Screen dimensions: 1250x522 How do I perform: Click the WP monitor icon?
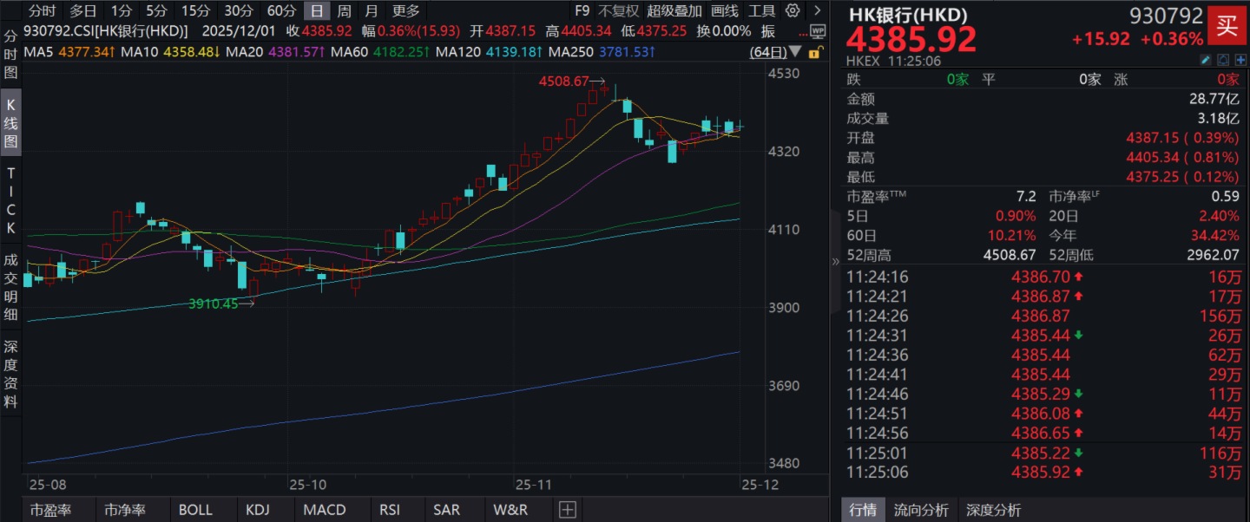click(816, 31)
